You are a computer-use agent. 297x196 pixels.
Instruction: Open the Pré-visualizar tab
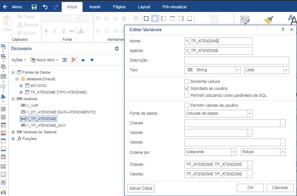coord(175,7)
